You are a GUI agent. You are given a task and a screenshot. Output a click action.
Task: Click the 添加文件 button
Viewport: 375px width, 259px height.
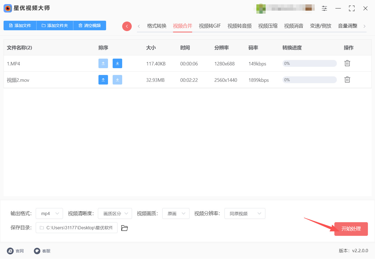[x=20, y=25]
